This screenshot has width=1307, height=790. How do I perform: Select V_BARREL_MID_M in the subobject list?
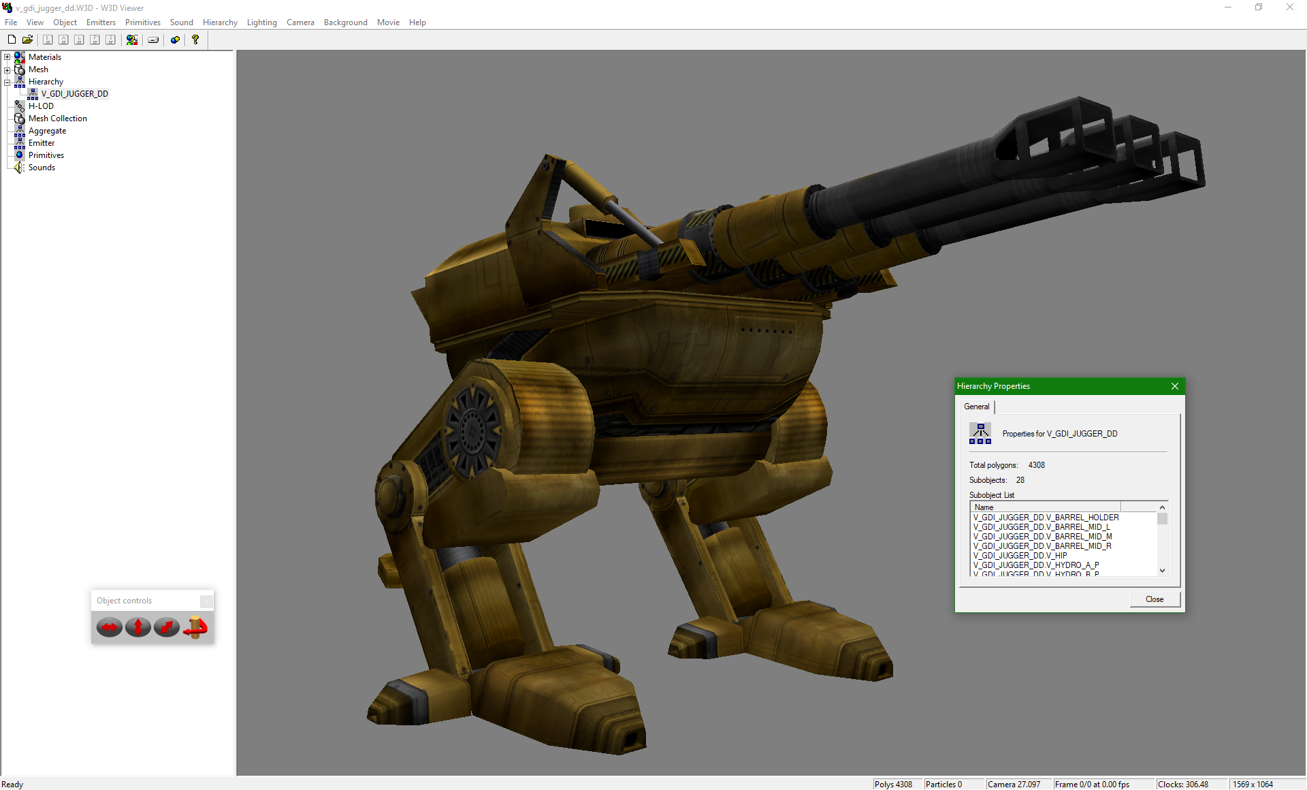pyautogui.click(x=1043, y=537)
